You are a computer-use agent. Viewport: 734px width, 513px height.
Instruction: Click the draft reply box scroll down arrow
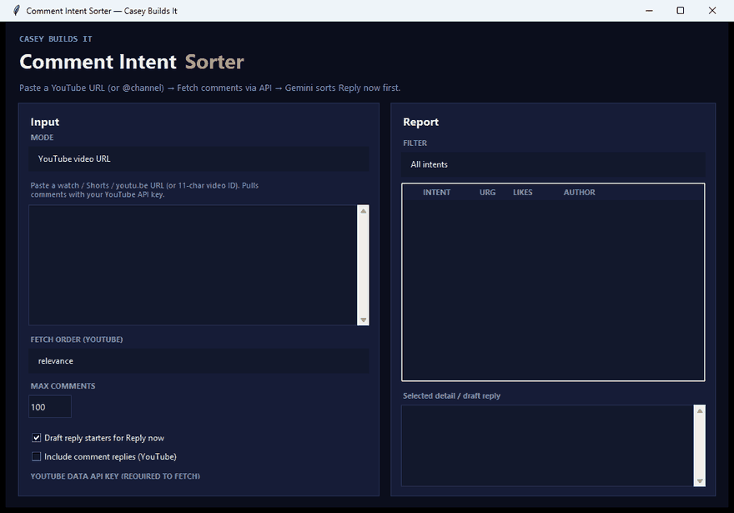pyautogui.click(x=700, y=480)
